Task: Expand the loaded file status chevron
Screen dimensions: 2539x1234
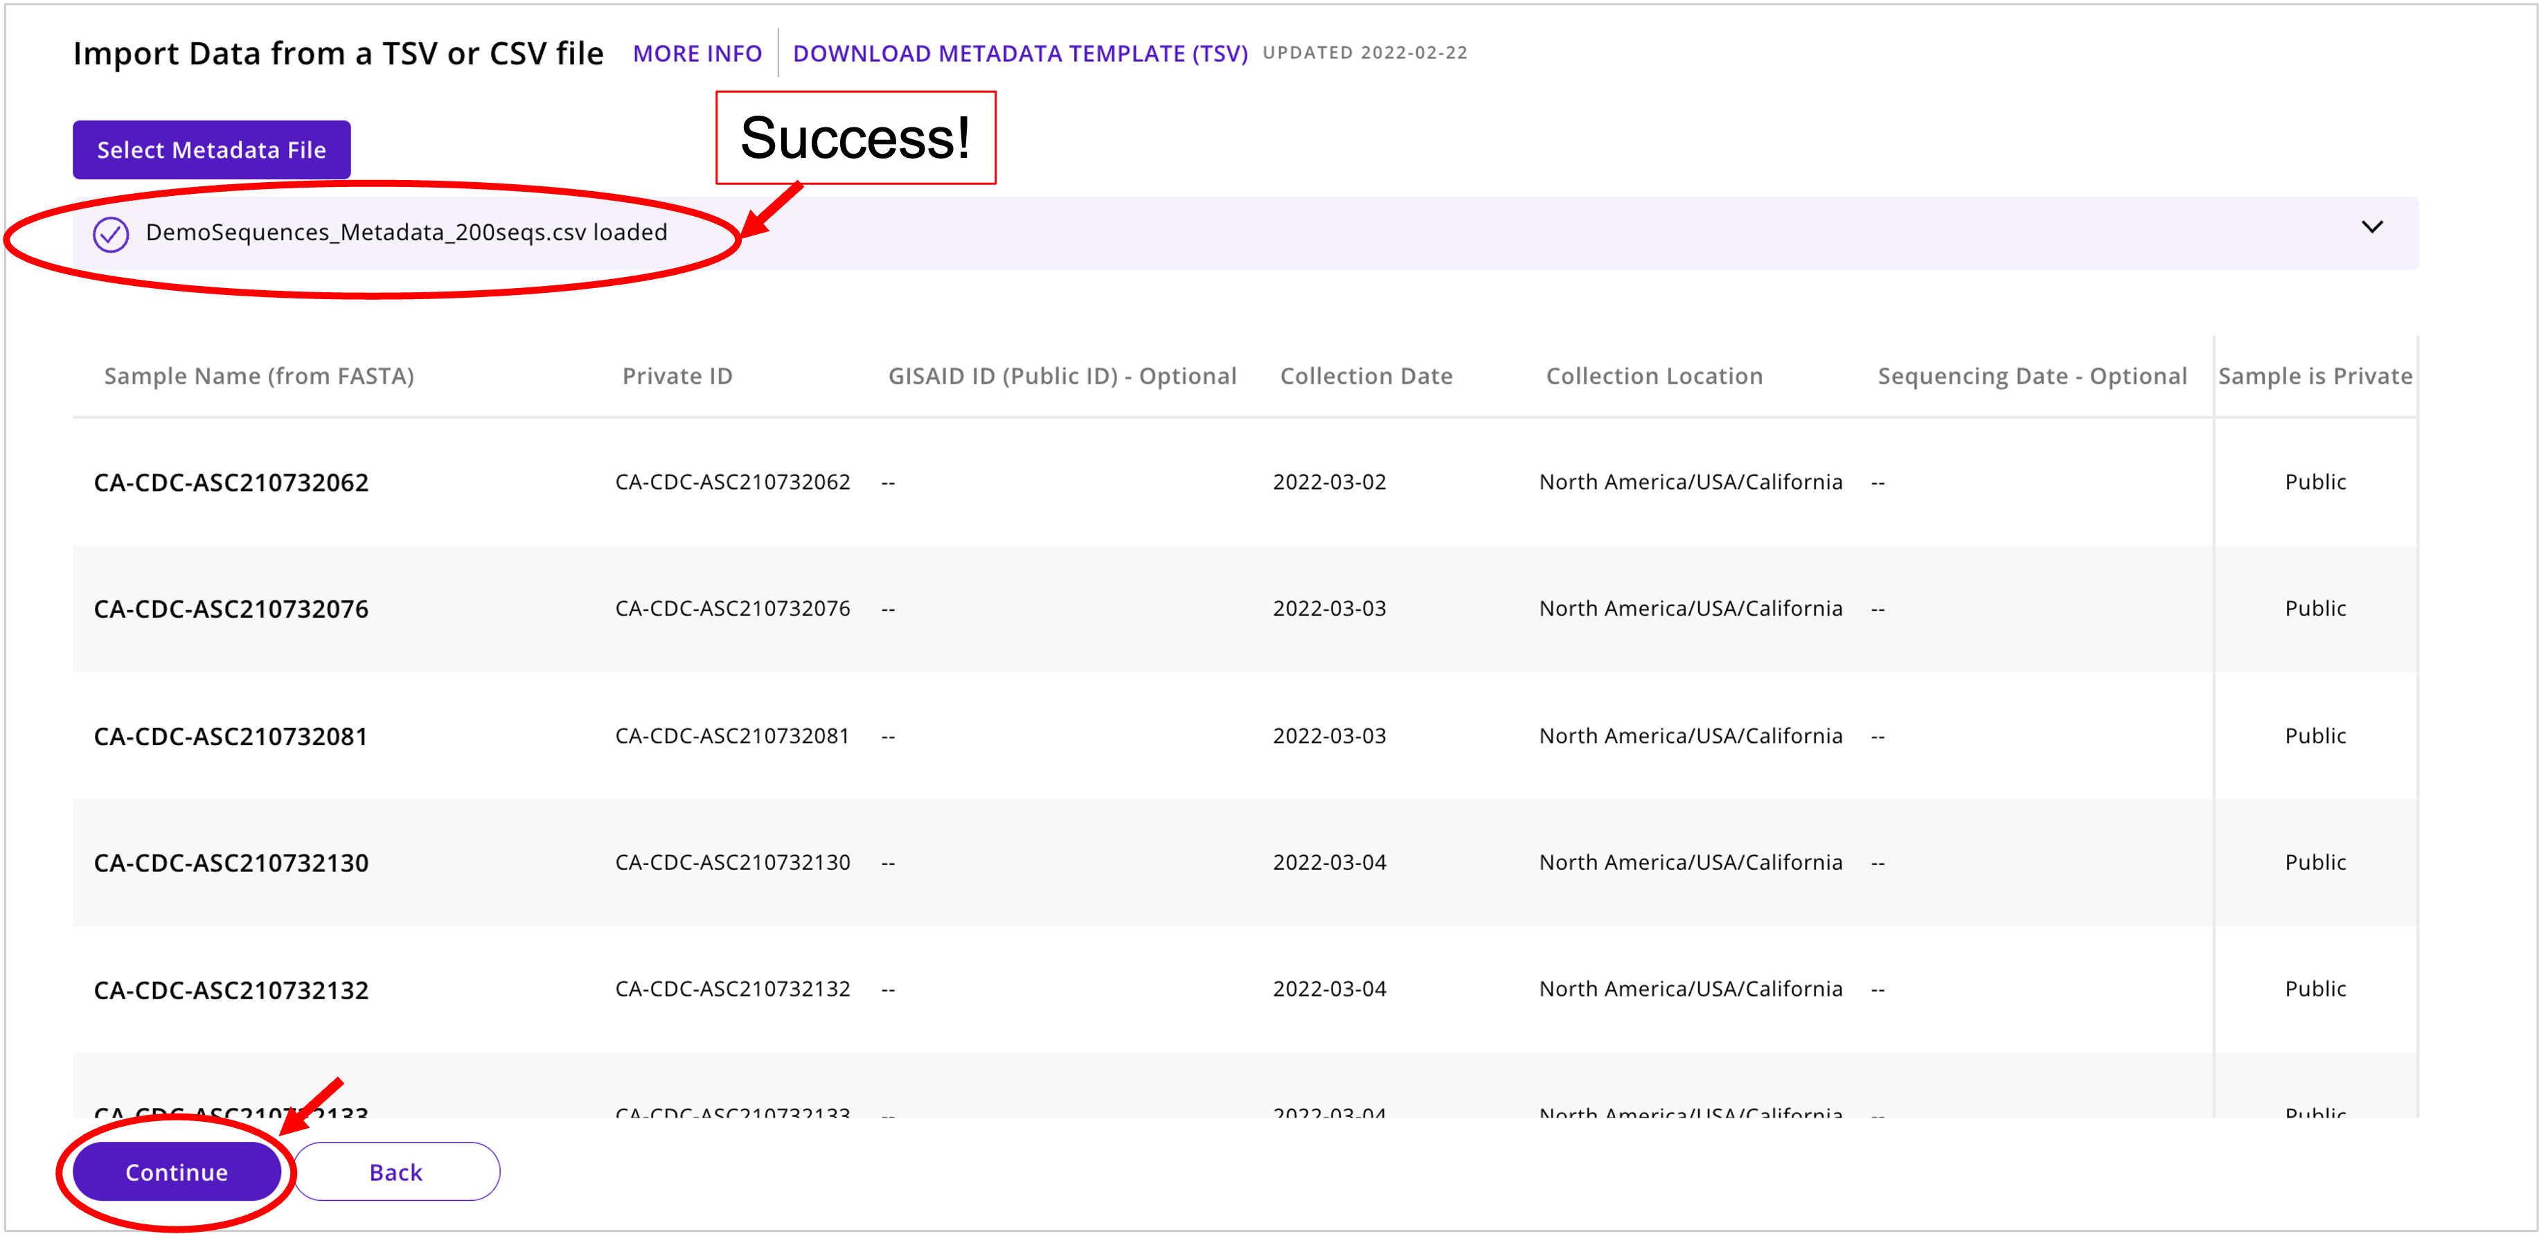Action: tap(2371, 228)
